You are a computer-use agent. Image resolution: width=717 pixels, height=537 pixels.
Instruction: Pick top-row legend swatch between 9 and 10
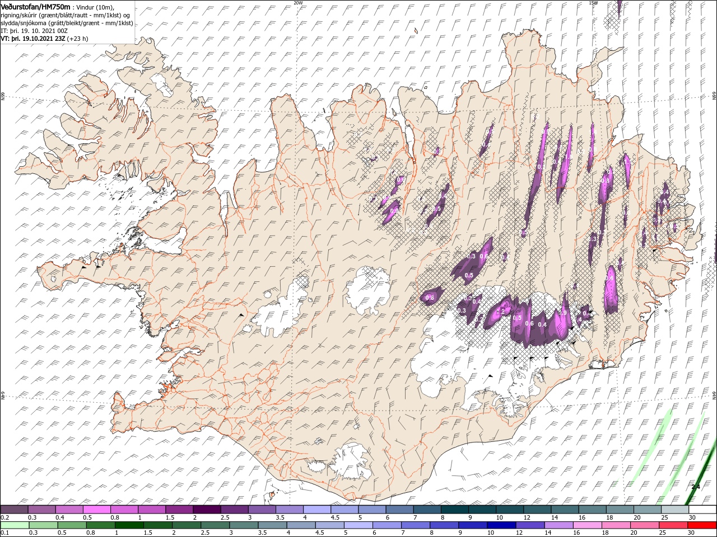[482, 510]
